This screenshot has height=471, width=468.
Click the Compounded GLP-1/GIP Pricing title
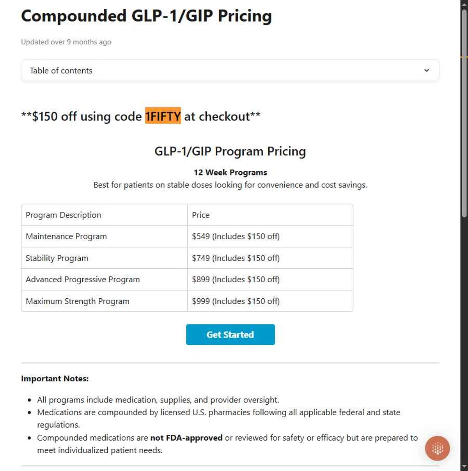click(146, 16)
